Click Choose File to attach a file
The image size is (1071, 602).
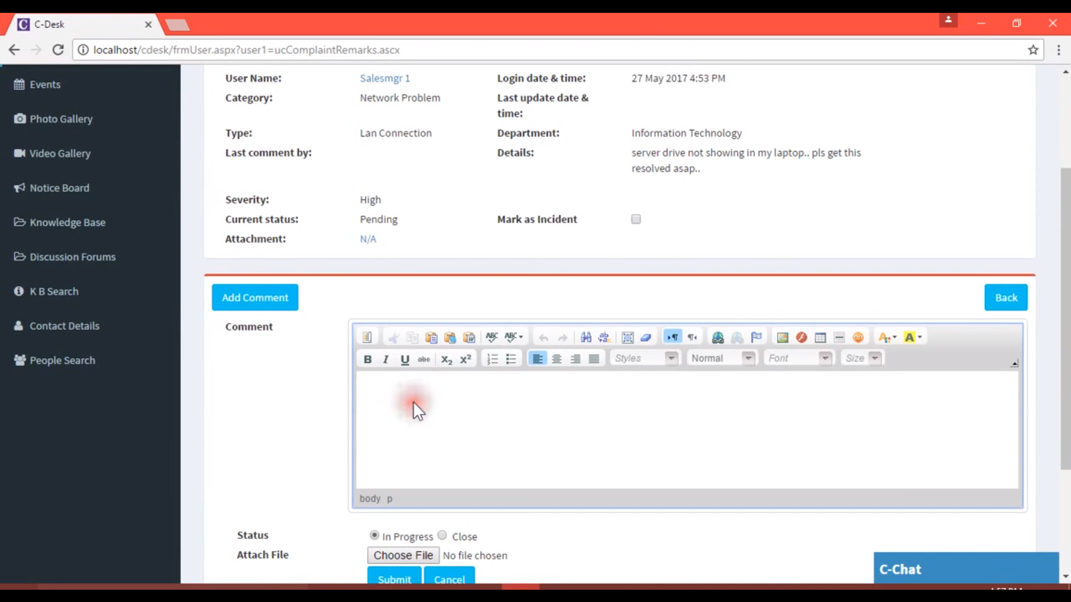click(403, 555)
